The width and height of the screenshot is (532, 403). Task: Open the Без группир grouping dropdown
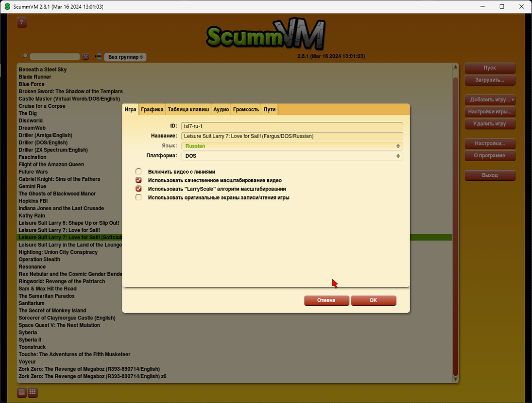125,57
